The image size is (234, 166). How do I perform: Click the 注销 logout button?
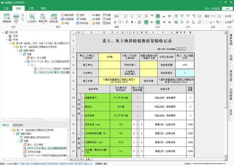pos(227,9)
